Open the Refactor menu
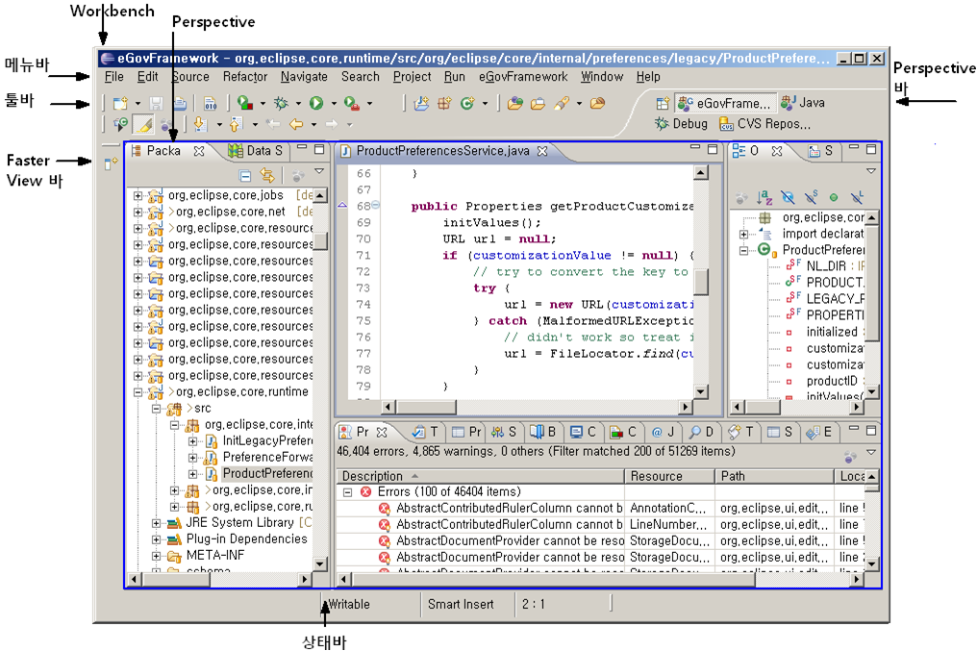 pos(245,77)
